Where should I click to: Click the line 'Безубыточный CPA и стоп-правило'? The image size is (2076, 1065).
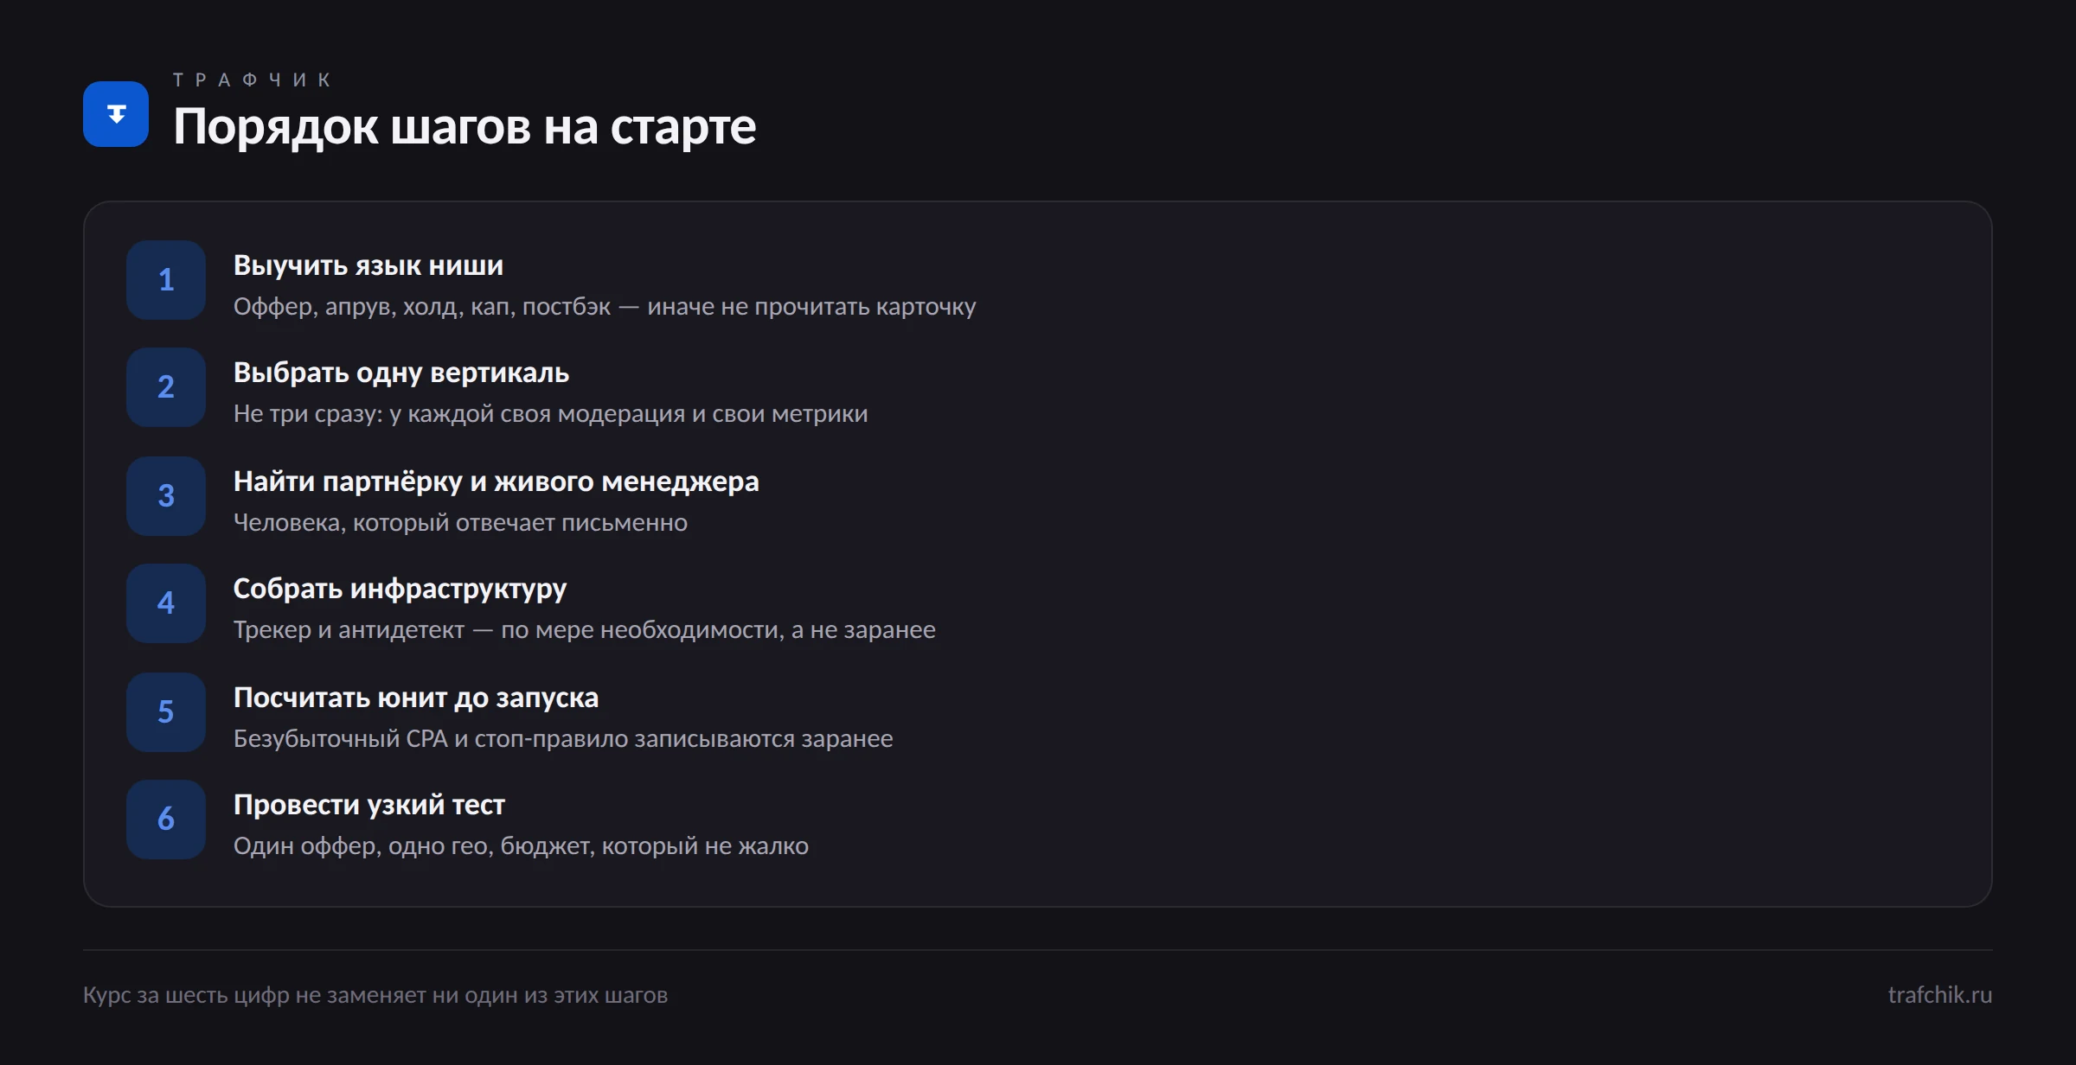point(431,739)
